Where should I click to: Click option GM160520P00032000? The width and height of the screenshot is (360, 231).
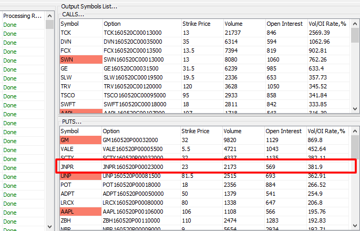tap(130, 140)
